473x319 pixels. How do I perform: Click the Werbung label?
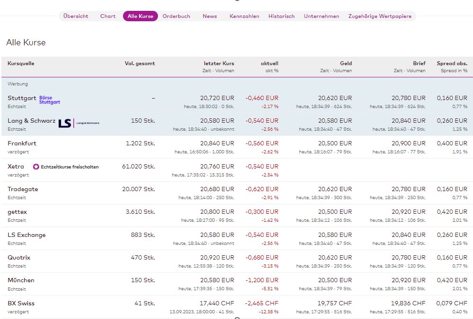[x=18, y=84]
